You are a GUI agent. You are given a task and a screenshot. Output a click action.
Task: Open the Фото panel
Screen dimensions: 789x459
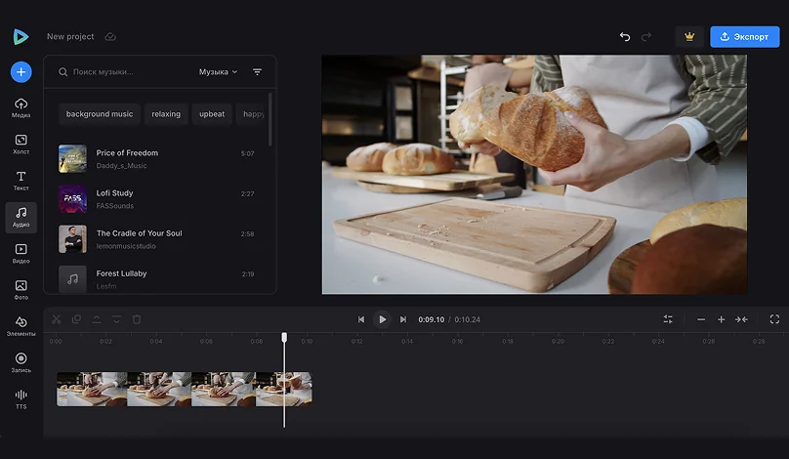[x=21, y=290]
